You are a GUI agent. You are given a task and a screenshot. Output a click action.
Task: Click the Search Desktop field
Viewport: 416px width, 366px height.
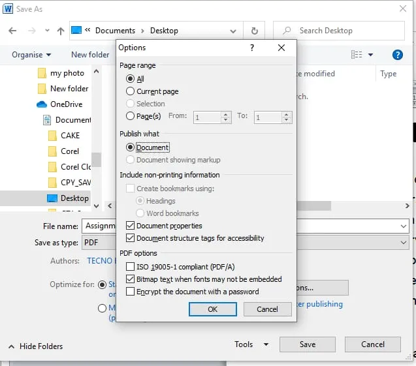coord(339,31)
